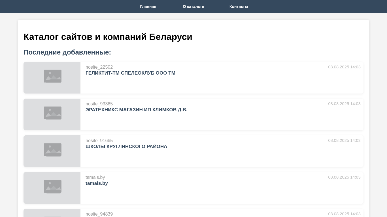Click the date on the tamals.by row
The image size is (387, 217).
[x=344, y=177]
